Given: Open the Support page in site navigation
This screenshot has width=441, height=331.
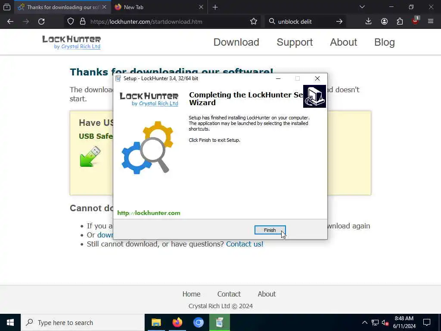Looking at the screenshot, I should click(x=295, y=42).
